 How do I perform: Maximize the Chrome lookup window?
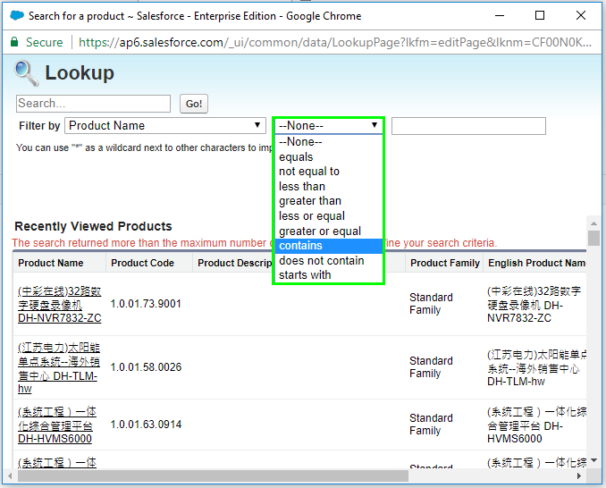(540, 15)
